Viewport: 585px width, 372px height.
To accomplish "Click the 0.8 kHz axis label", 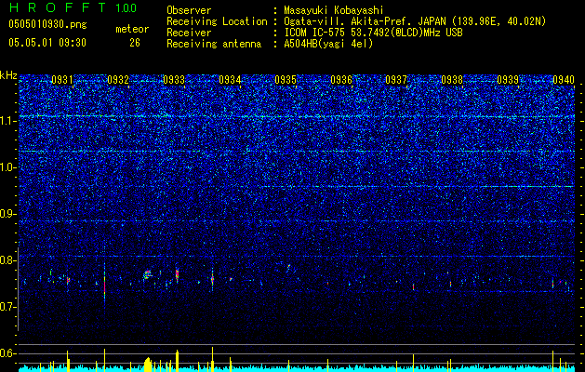I will point(8,260).
